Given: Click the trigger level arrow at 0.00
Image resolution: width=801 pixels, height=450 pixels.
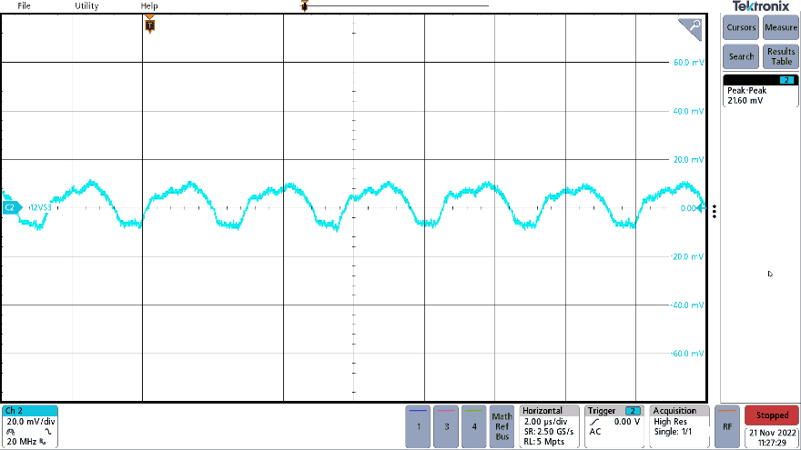Looking at the screenshot, I should pos(702,207).
